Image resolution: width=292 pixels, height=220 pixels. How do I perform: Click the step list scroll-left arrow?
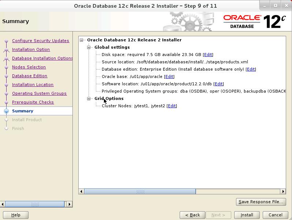pyautogui.click(x=3, y=204)
